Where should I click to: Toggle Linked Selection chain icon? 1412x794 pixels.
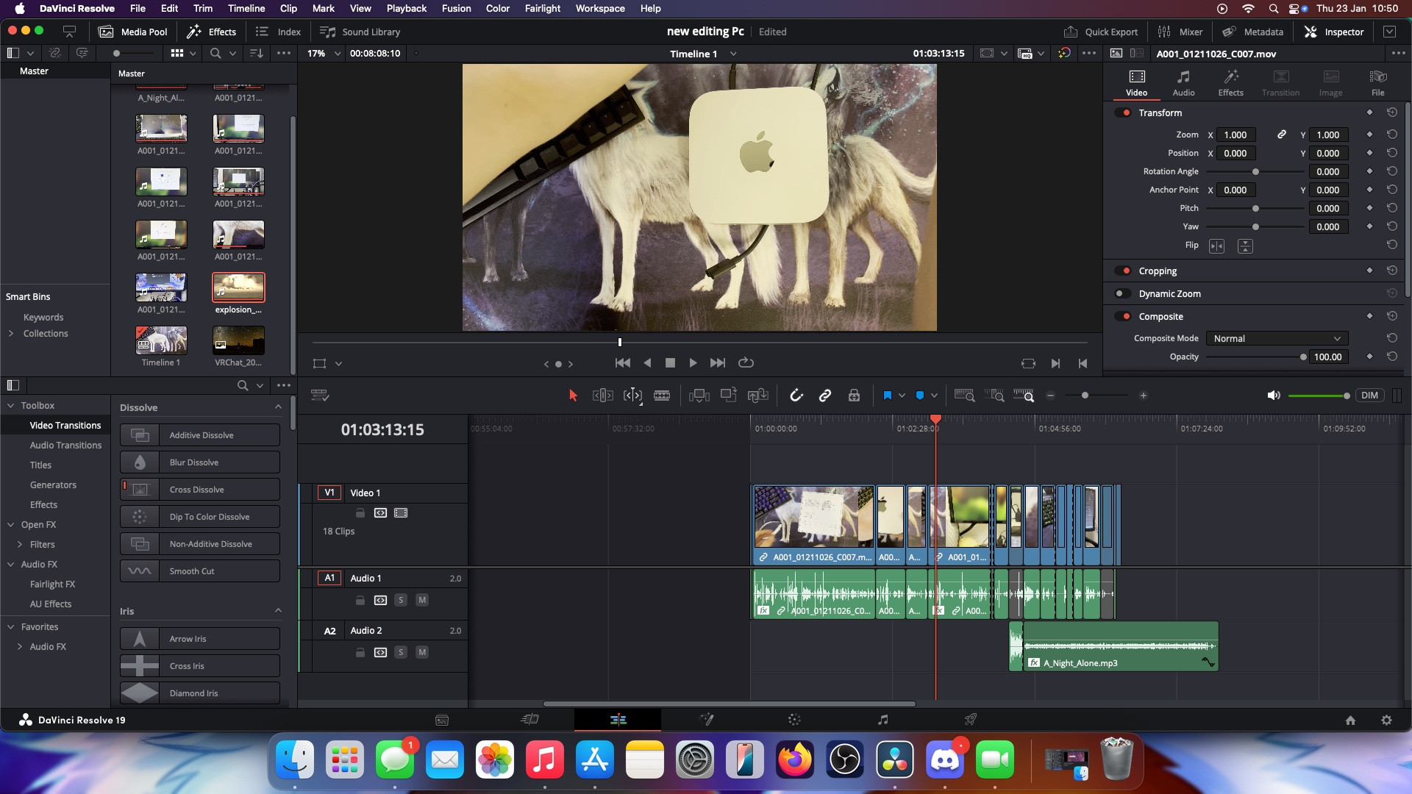(825, 396)
